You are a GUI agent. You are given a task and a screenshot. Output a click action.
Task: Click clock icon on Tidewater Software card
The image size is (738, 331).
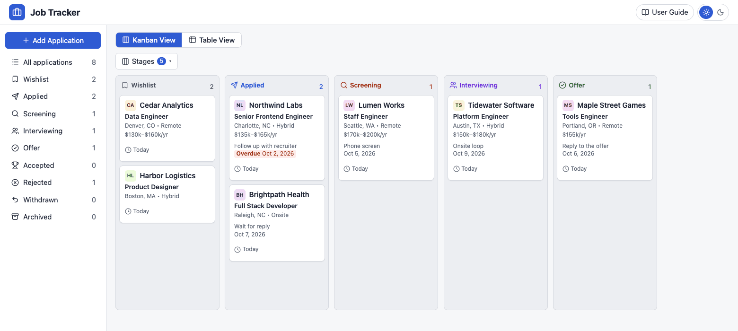pyautogui.click(x=457, y=169)
